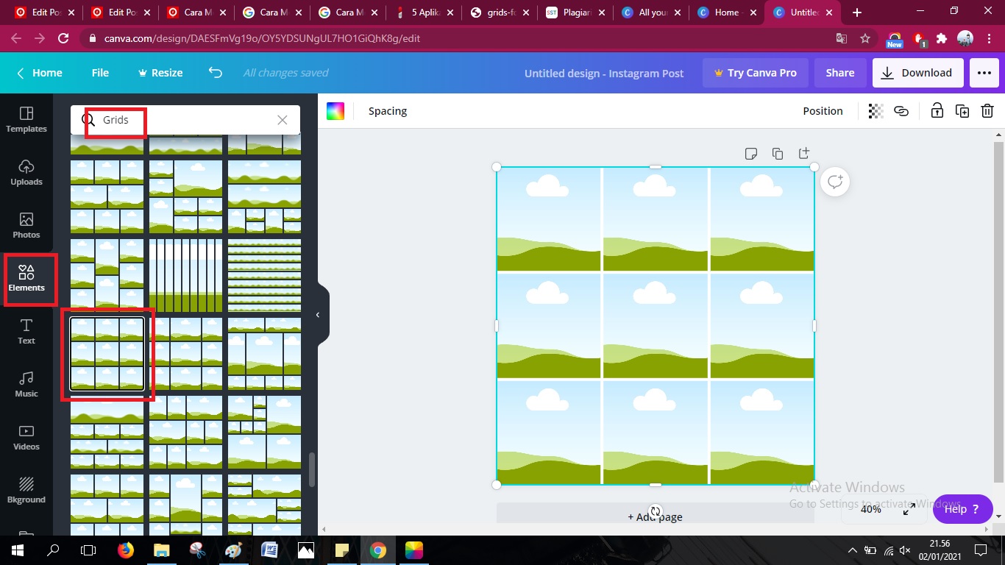The height and width of the screenshot is (565, 1005).
Task: Open the Windows Start menu
Action: [x=18, y=550]
